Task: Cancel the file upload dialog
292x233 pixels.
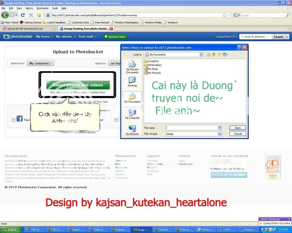Action: coord(238,134)
